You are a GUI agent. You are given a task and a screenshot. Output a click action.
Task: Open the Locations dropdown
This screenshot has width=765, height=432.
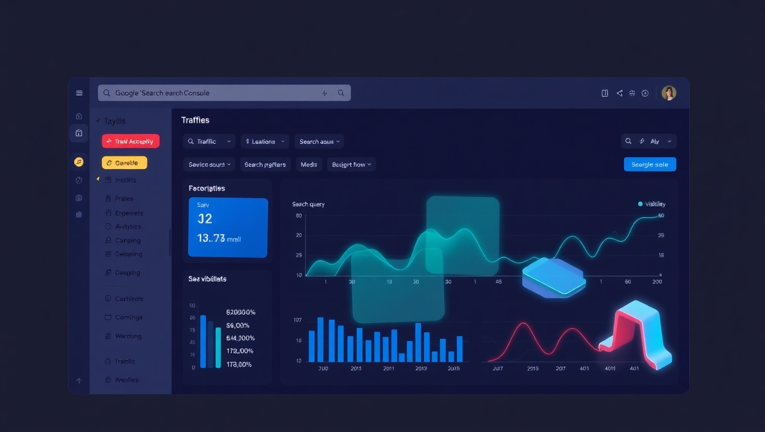pyautogui.click(x=265, y=141)
